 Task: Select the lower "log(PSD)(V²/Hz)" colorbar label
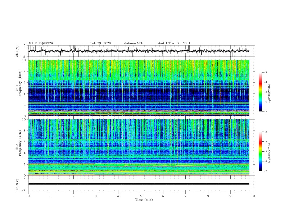[x=269, y=153]
